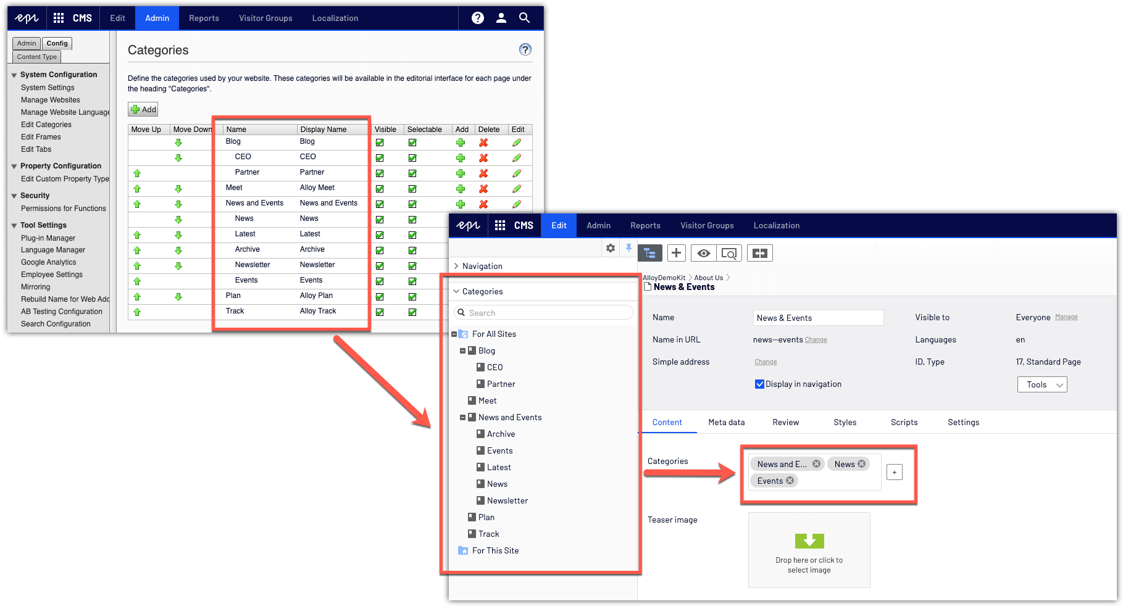1123x609 pixels.
Task: Open the Tools dropdown
Action: pos(1042,384)
